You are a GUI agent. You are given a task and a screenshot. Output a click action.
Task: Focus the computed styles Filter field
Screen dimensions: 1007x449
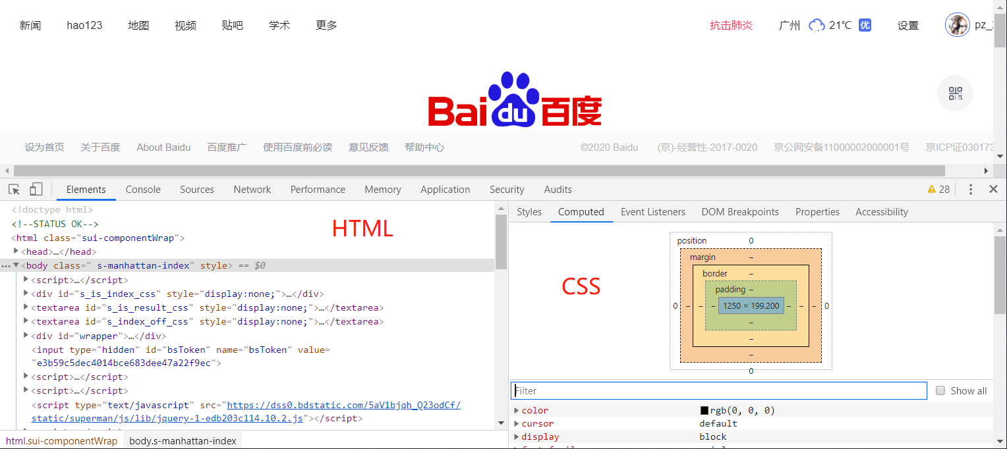click(718, 390)
